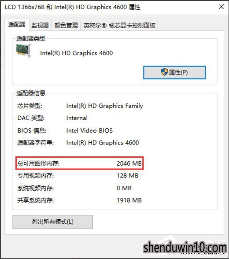
Task: Click the 专用视频内存 128 MB value
Action: click(x=127, y=176)
